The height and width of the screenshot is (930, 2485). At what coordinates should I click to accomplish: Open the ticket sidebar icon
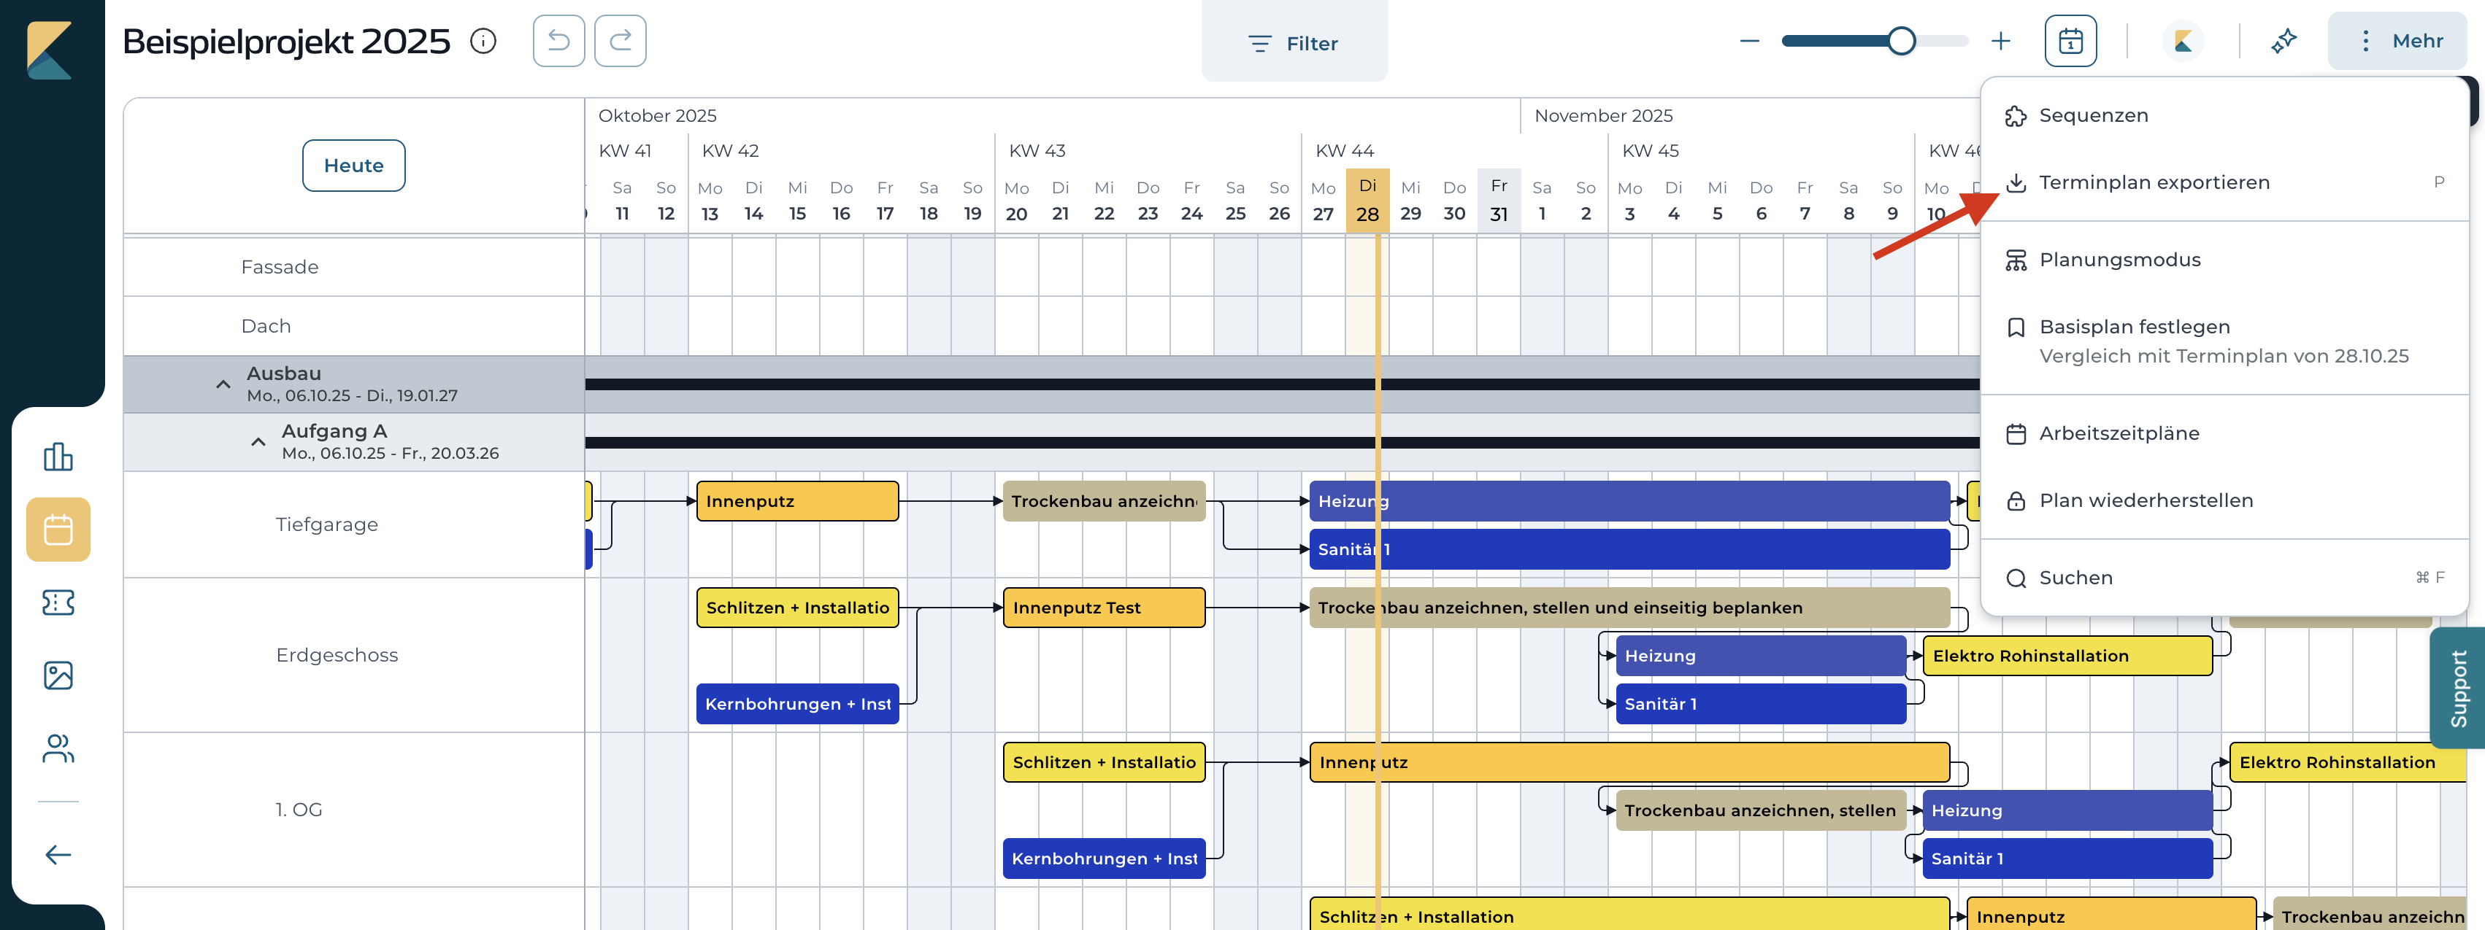(58, 602)
